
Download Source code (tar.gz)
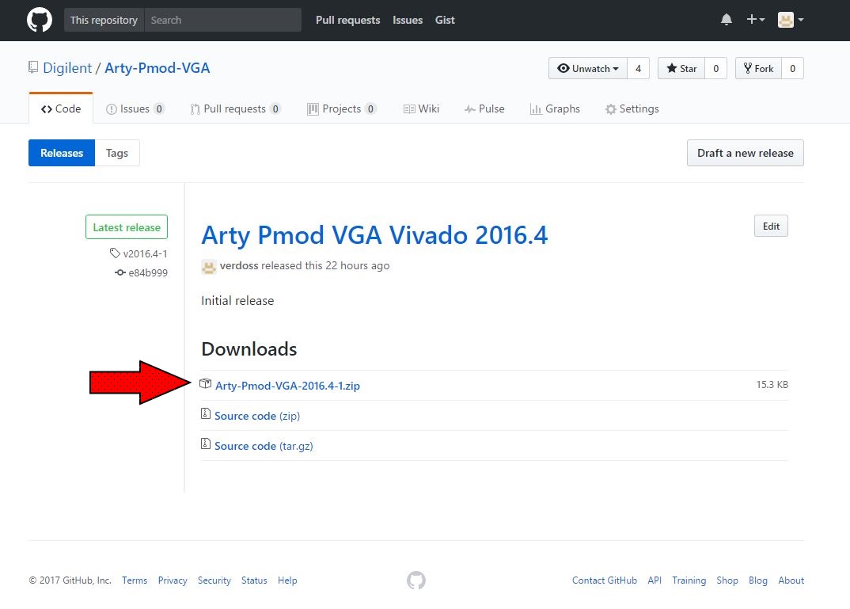click(264, 446)
